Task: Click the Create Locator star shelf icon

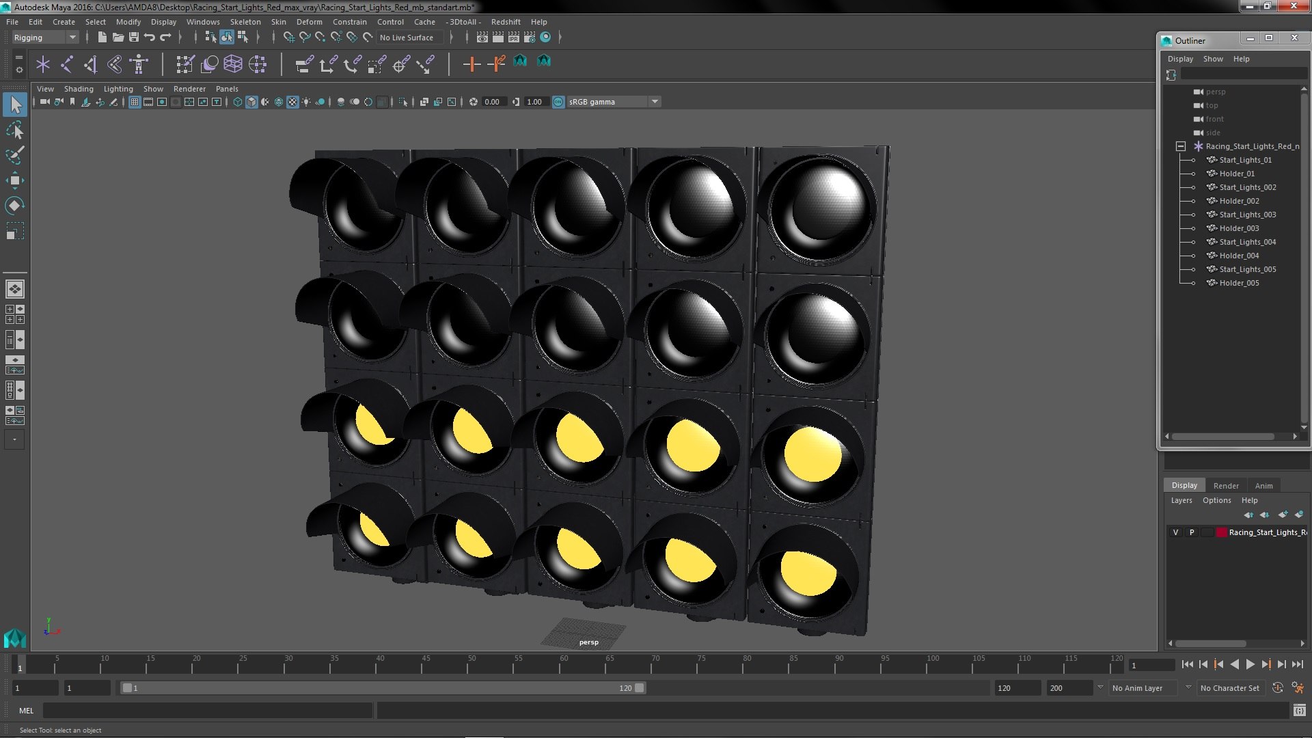Action: pyautogui.click(x=43, y=64)
